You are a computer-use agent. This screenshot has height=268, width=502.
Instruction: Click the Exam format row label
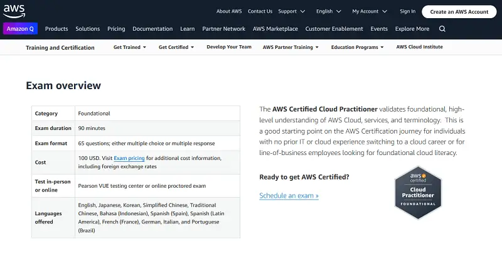[x=51, y=143]
